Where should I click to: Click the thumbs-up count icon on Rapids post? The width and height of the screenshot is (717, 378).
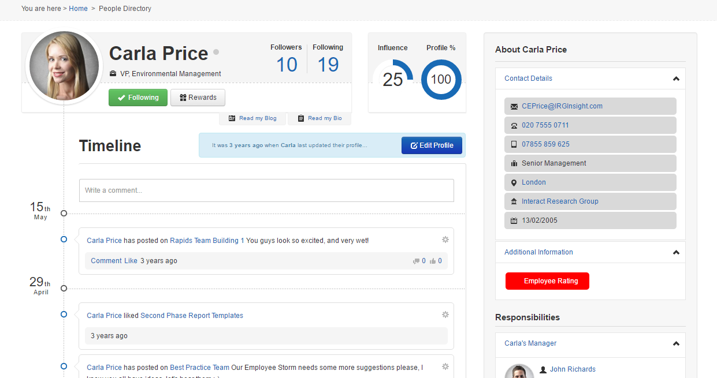433,261
